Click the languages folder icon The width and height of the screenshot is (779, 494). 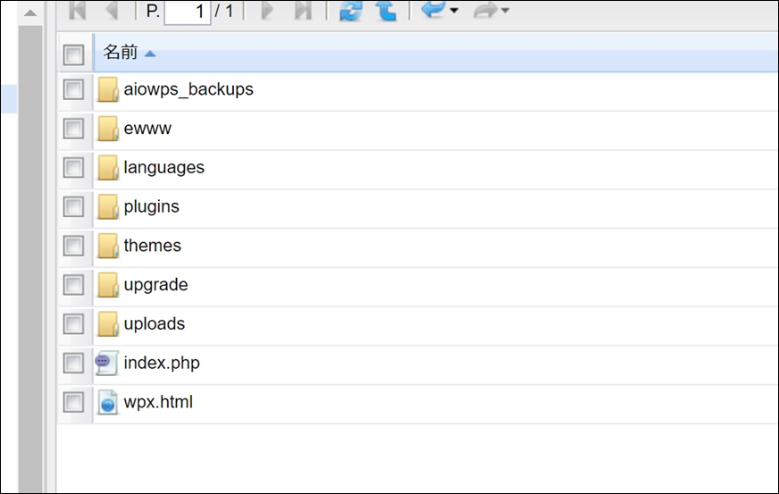pos(108,167)
